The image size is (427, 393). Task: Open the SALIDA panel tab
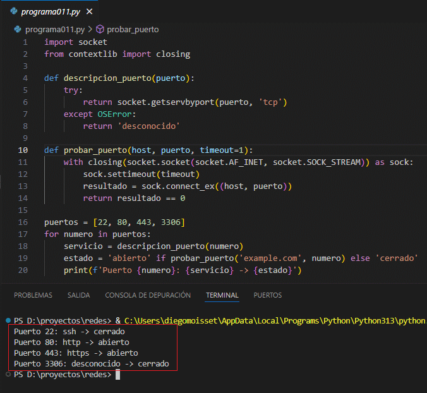coord(79,295)
